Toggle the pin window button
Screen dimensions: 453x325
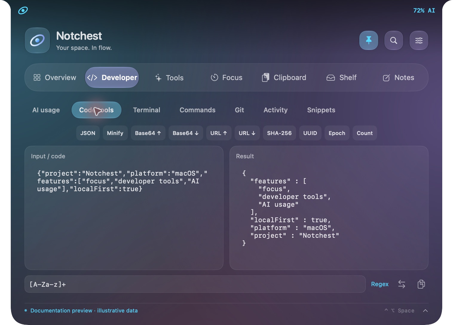369,40
